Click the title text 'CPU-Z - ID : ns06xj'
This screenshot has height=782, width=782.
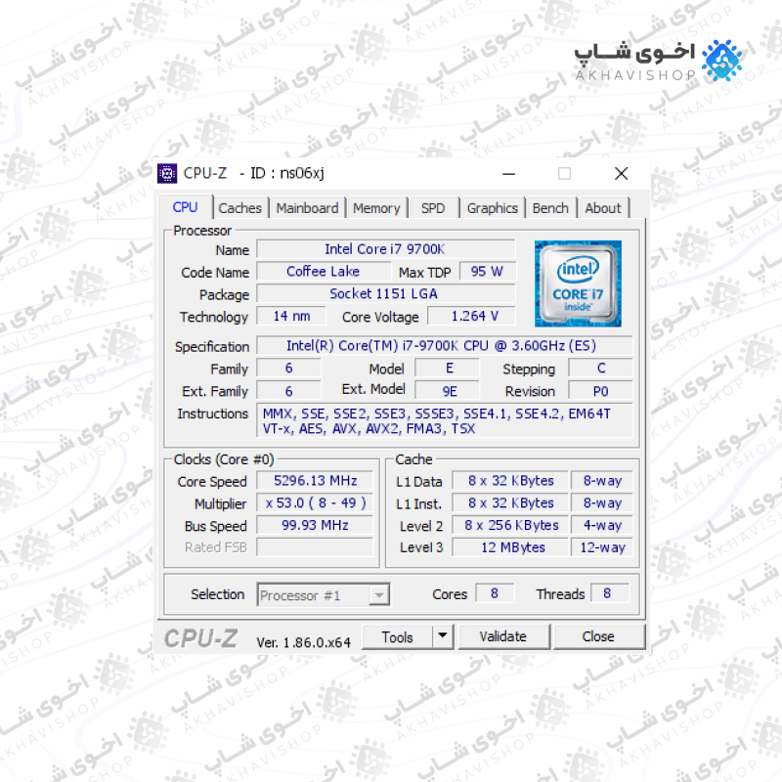pyautogui.click(x=254, y=174)
